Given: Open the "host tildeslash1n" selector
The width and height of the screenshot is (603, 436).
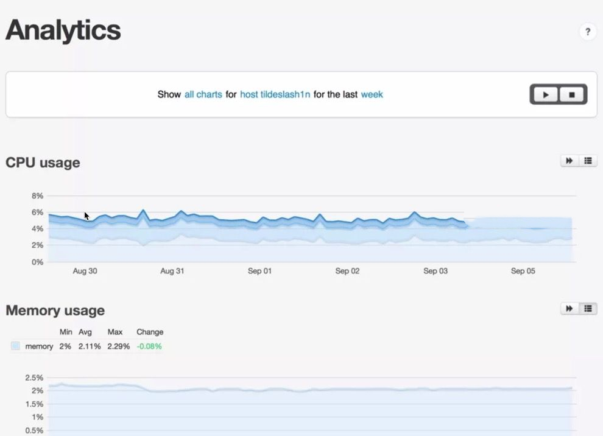Looking at the screenshot, I should click(275, 94).
